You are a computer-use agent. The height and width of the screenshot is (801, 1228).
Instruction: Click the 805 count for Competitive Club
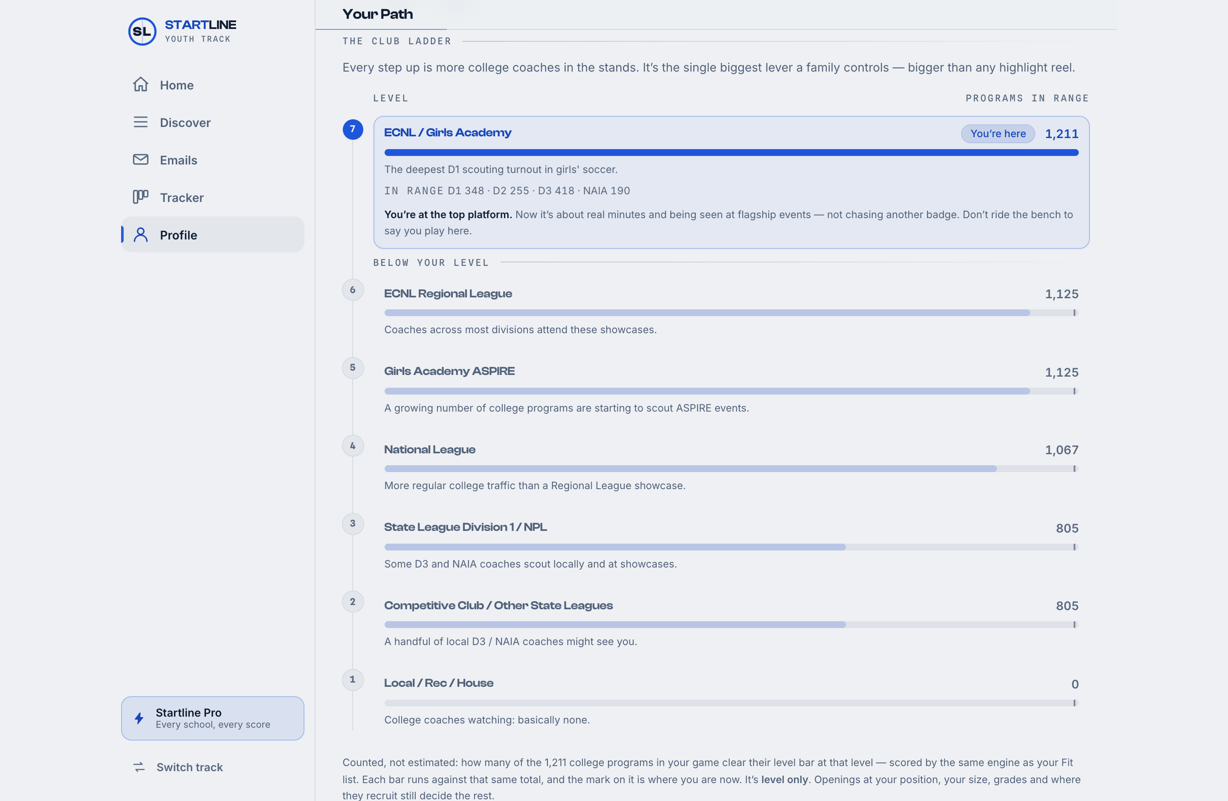(1067, 606)
